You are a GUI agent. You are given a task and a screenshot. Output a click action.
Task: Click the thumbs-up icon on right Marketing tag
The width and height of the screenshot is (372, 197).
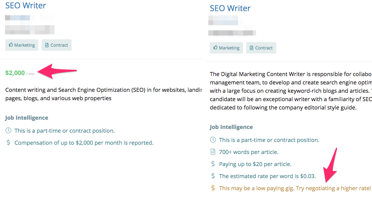coord(216,48)
